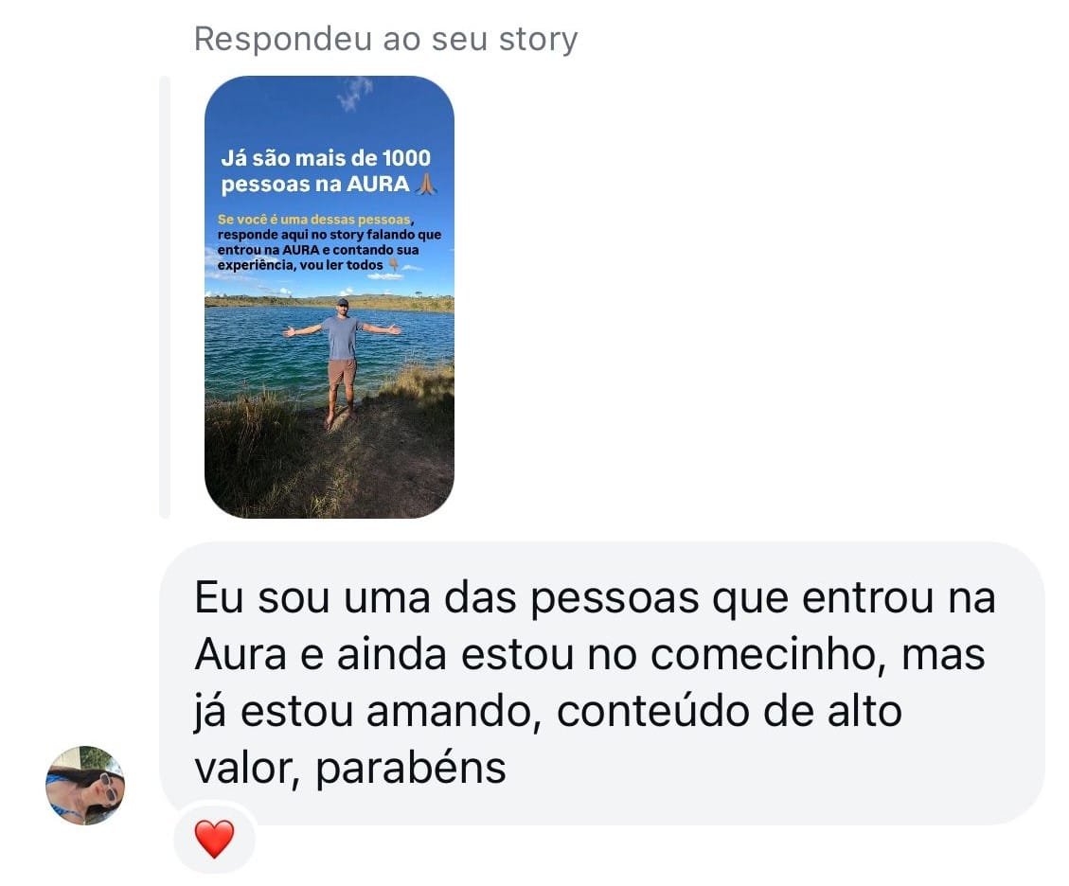The width and height of the screenshot is (1069, 886).
Task: Click 'experiência, vou ler todos' story text
Action: click(300, 265)
